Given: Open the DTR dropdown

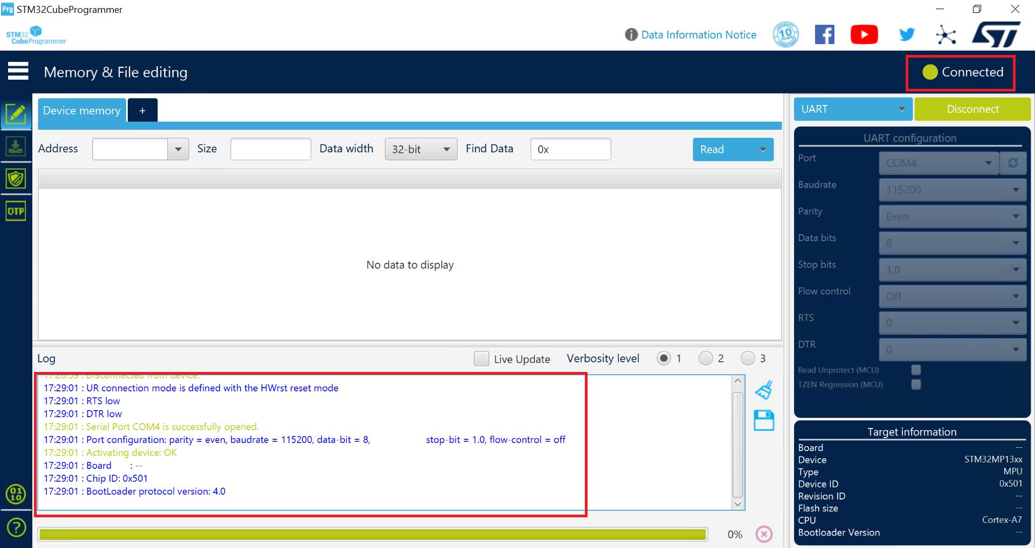Looking at the screenshot, I should (953, 349).
